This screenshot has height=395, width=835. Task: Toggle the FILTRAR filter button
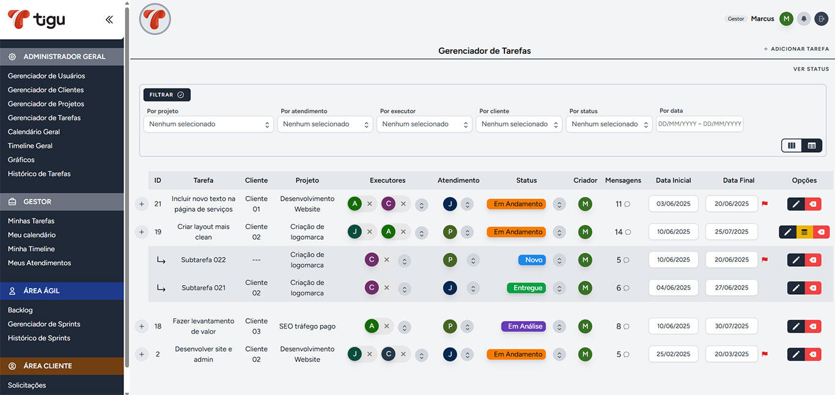tap(167, 95)
